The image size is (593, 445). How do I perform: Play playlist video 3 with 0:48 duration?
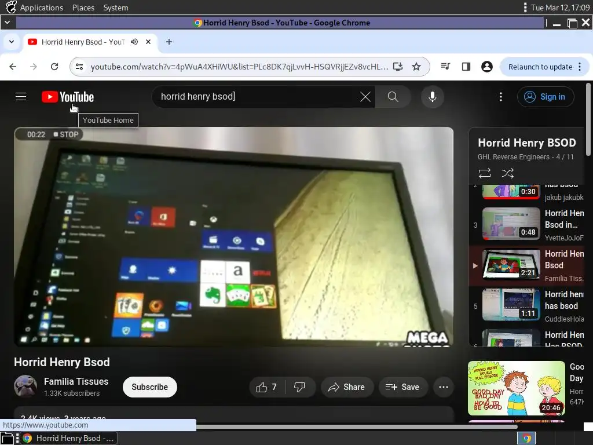pyautogui.click(x=511, y=224)
